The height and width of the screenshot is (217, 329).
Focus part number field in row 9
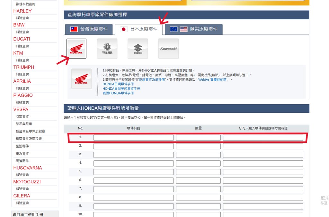pos(134,206)
